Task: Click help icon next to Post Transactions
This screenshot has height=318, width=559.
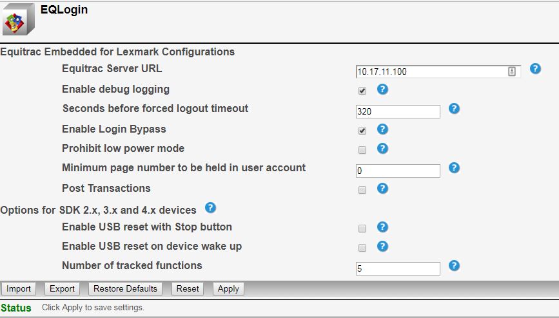Action: click(382, 189)
